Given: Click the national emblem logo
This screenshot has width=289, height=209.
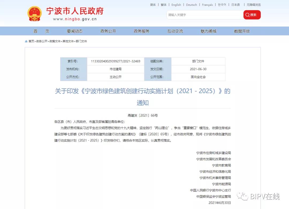Looking at the screenshot, I should pyautogui.click(x=35, y=14).
